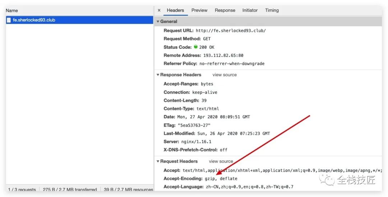Open the Initiator tab
This screenshot has height=197, width=388.
pyautogui.click(x=250, y=10)
